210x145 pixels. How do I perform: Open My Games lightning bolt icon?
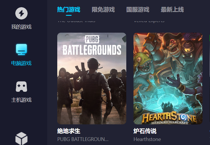tap(21, 13)
